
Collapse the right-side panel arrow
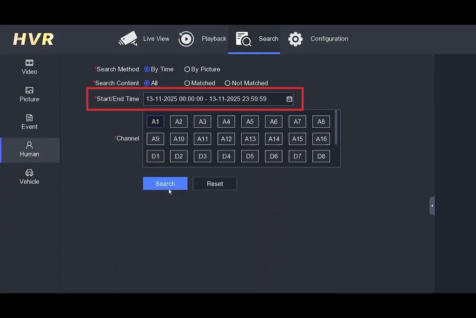pyautogui.click(x=432, y=205)
